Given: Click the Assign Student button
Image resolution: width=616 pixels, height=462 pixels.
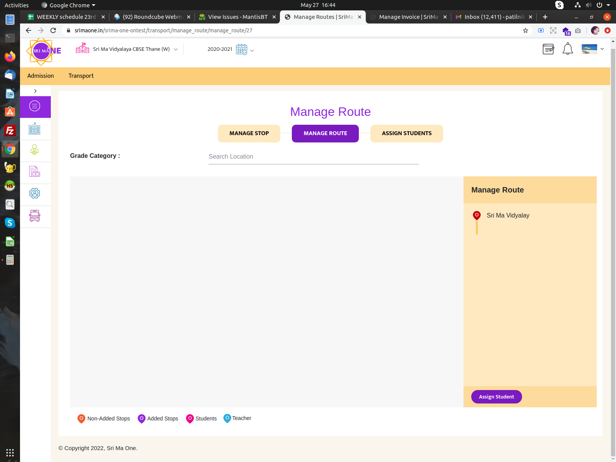Looking at the screenshot, I should tap(497, 397).
